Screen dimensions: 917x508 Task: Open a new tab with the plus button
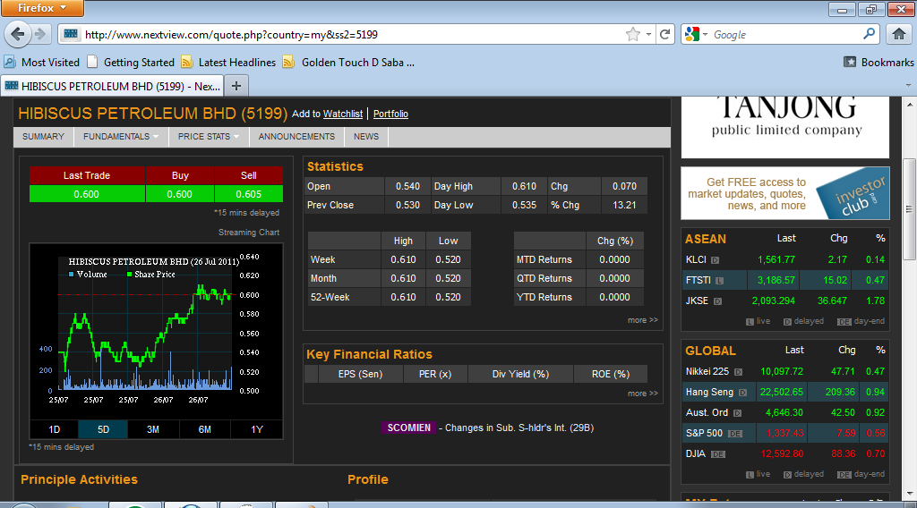[236, 87]
